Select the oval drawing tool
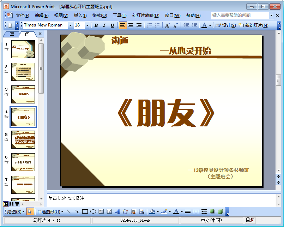The height and width of the screenshot is (227, 284). coord(93,211)
